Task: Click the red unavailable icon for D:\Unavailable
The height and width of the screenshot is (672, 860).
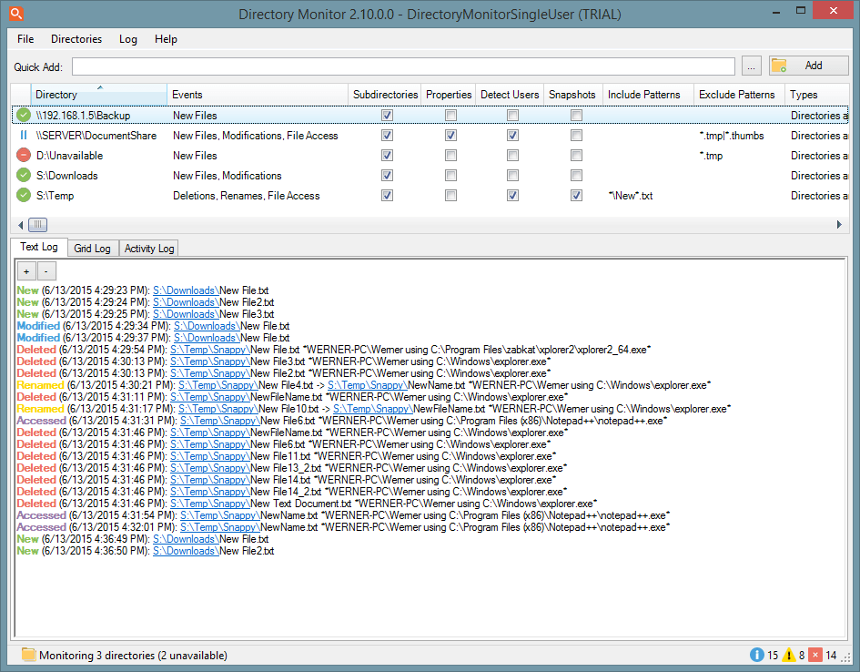Action: (24, 156)
